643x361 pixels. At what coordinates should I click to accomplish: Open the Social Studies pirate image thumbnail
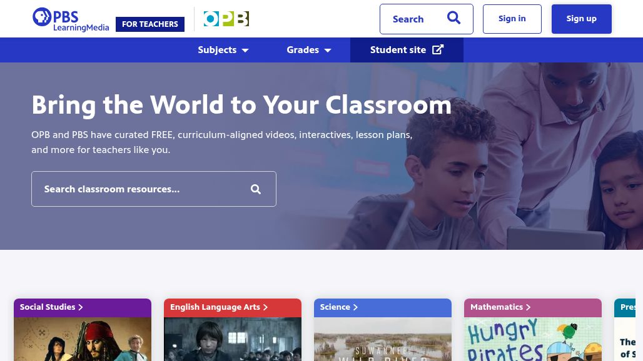pos(83,339)
